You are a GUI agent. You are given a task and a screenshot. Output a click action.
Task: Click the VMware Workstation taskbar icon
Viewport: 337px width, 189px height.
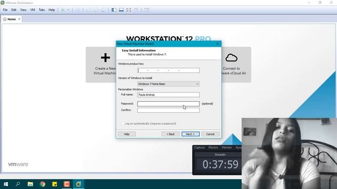click(78, 184)
